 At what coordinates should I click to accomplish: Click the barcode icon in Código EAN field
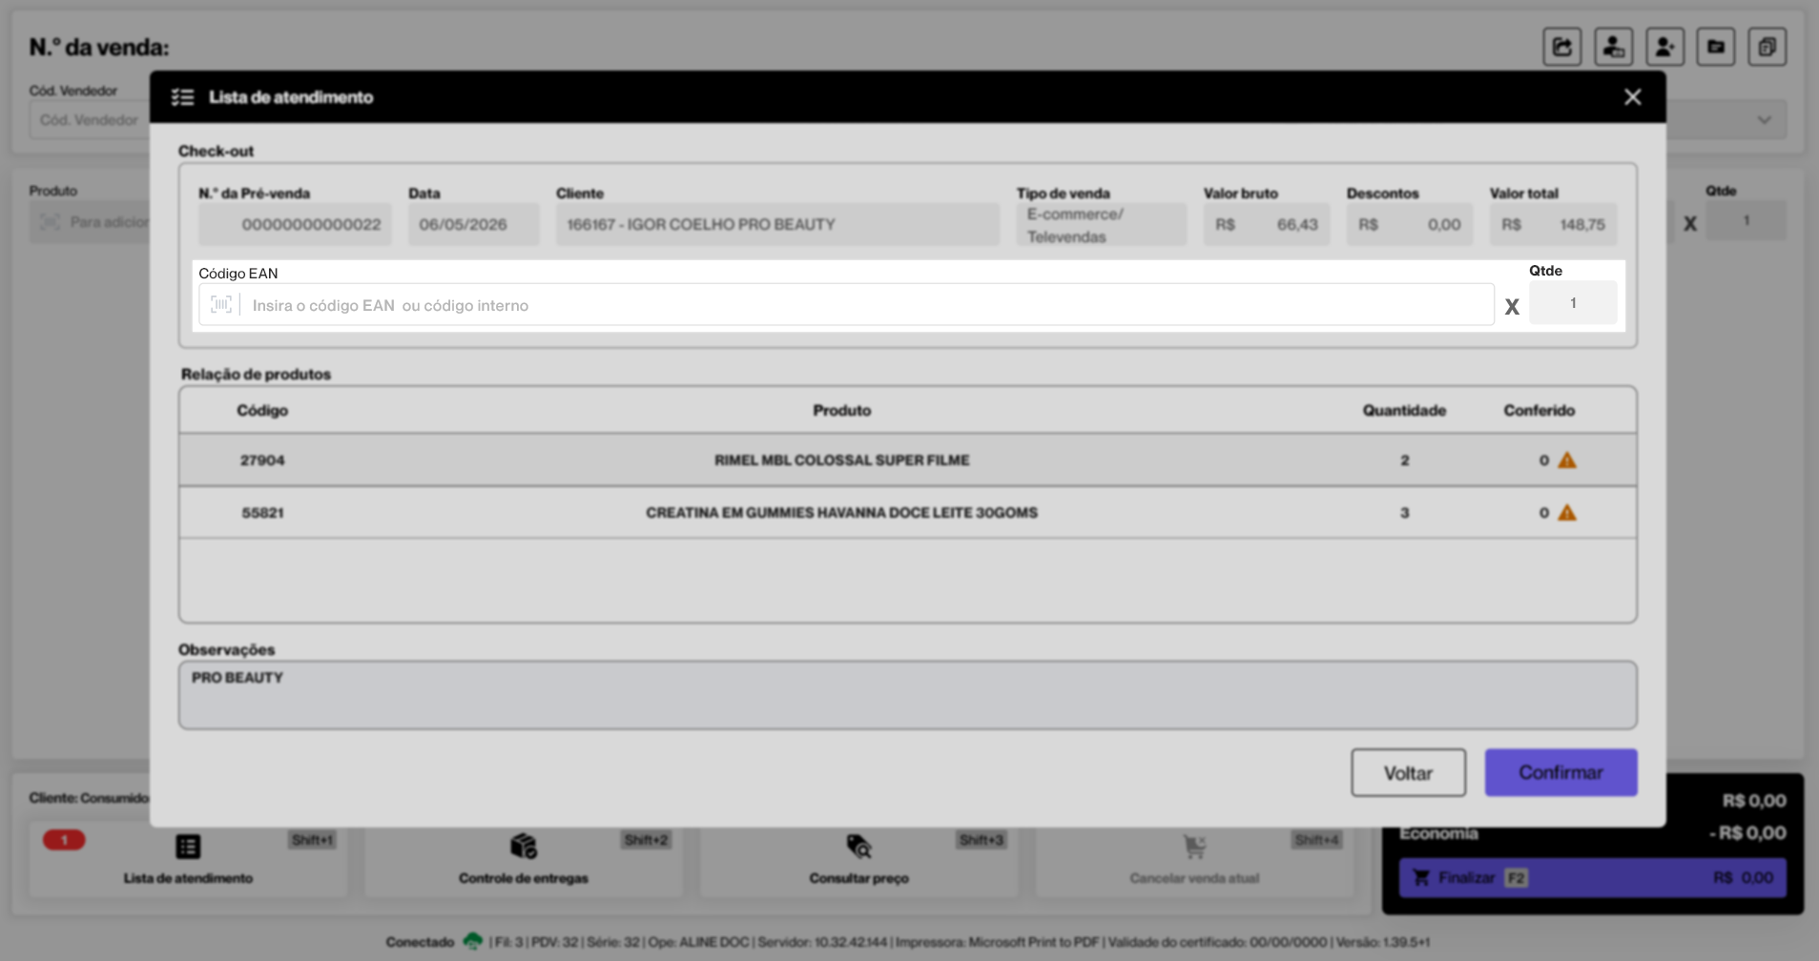click(221, 305)
